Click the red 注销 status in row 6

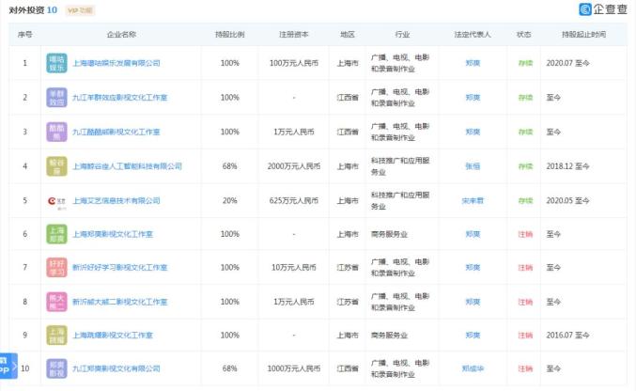coord(525,234)
